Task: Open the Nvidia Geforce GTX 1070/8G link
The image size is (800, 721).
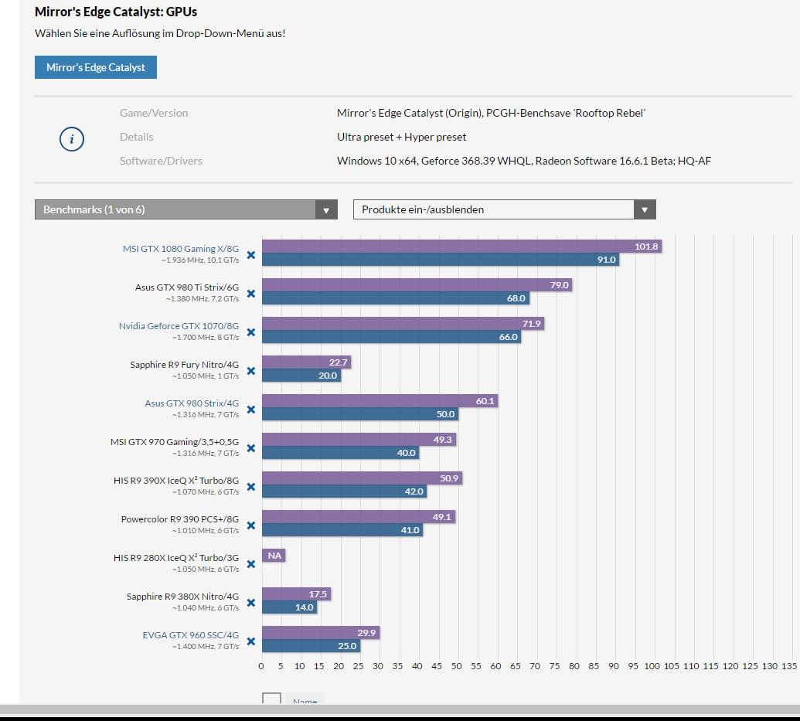Action: [x=179, y=326]
